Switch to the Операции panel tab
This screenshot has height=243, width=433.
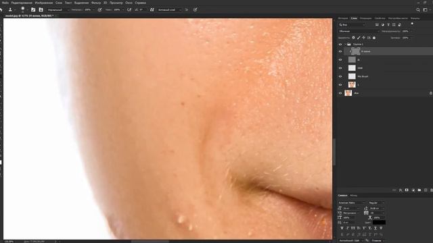pos(365,18)
